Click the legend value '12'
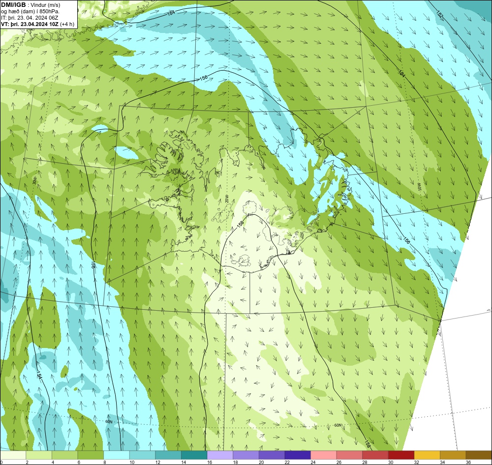 pos(158,462)
